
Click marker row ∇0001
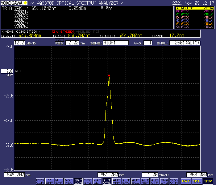pos(22,12)
